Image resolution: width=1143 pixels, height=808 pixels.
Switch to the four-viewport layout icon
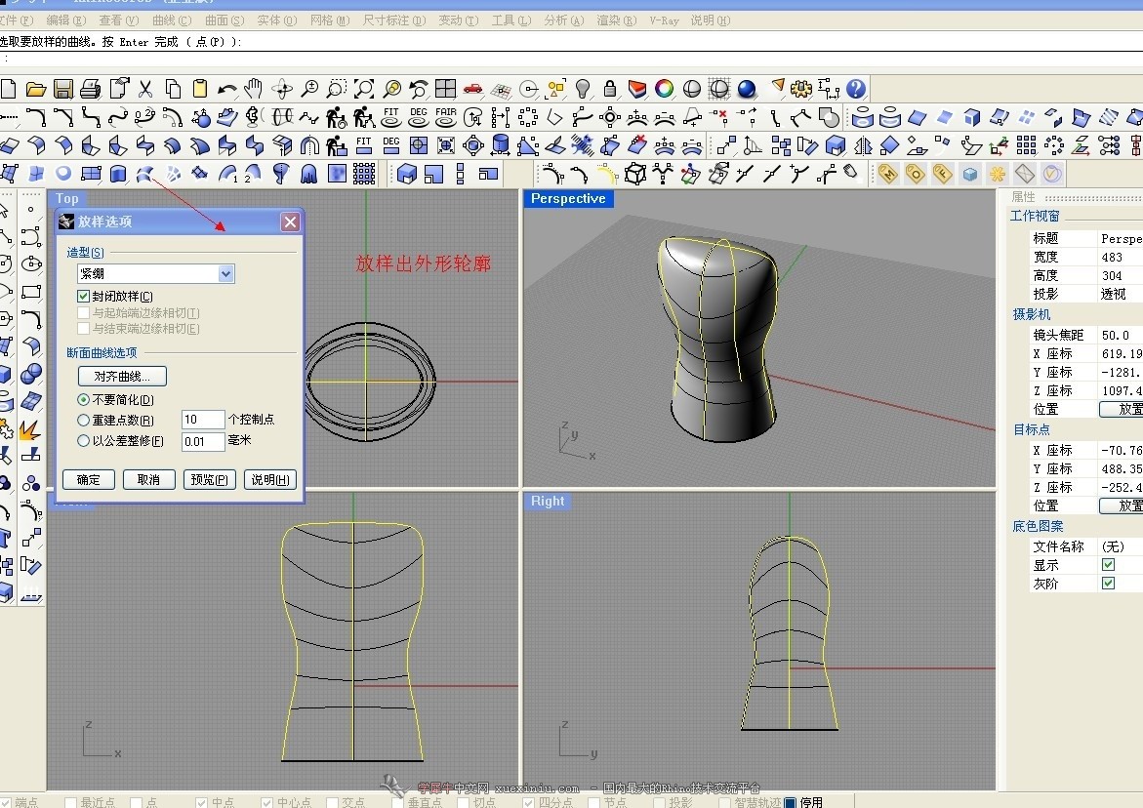click(x=445, y=89)
